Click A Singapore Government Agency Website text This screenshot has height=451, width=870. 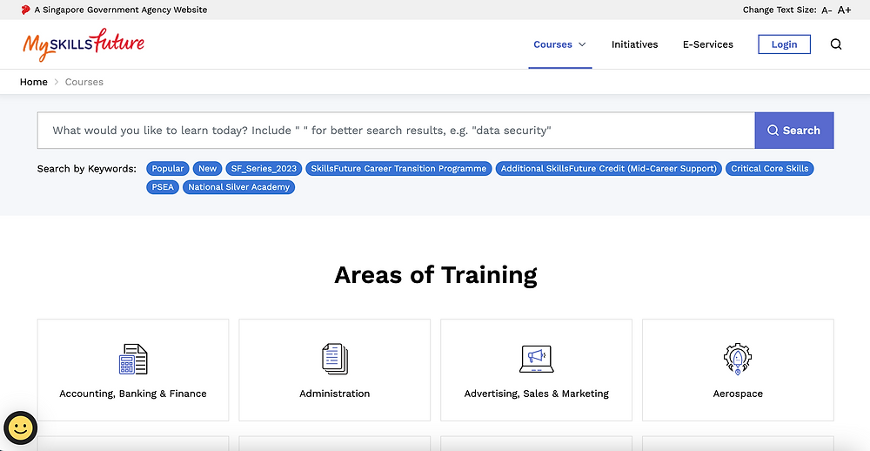(121, 10)
